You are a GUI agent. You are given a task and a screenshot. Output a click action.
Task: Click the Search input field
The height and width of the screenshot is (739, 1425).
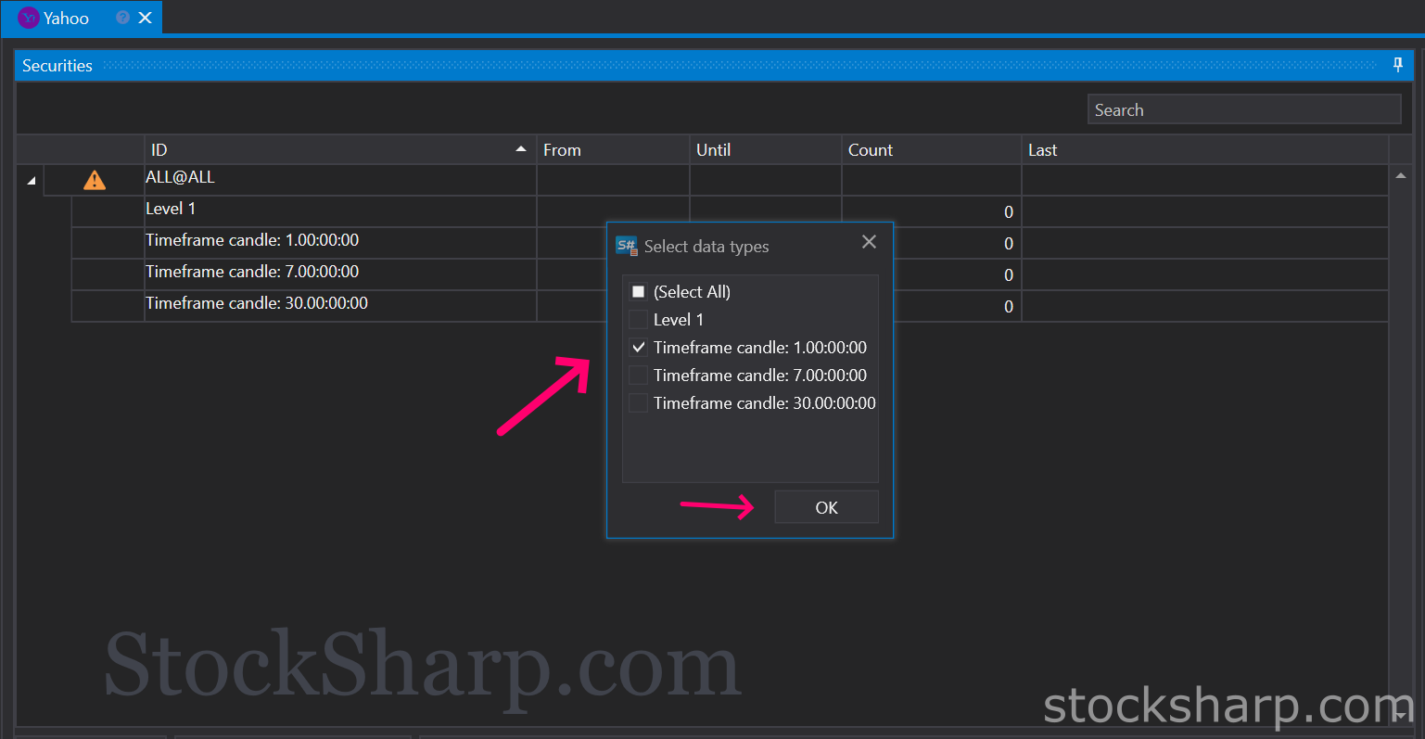tap(1243, 109)
